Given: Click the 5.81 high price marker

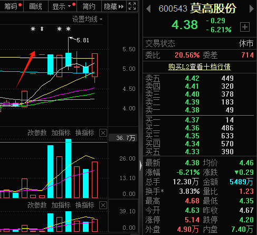Looking at the screenshot, I should pyautogui.click(x=83, y=40).
